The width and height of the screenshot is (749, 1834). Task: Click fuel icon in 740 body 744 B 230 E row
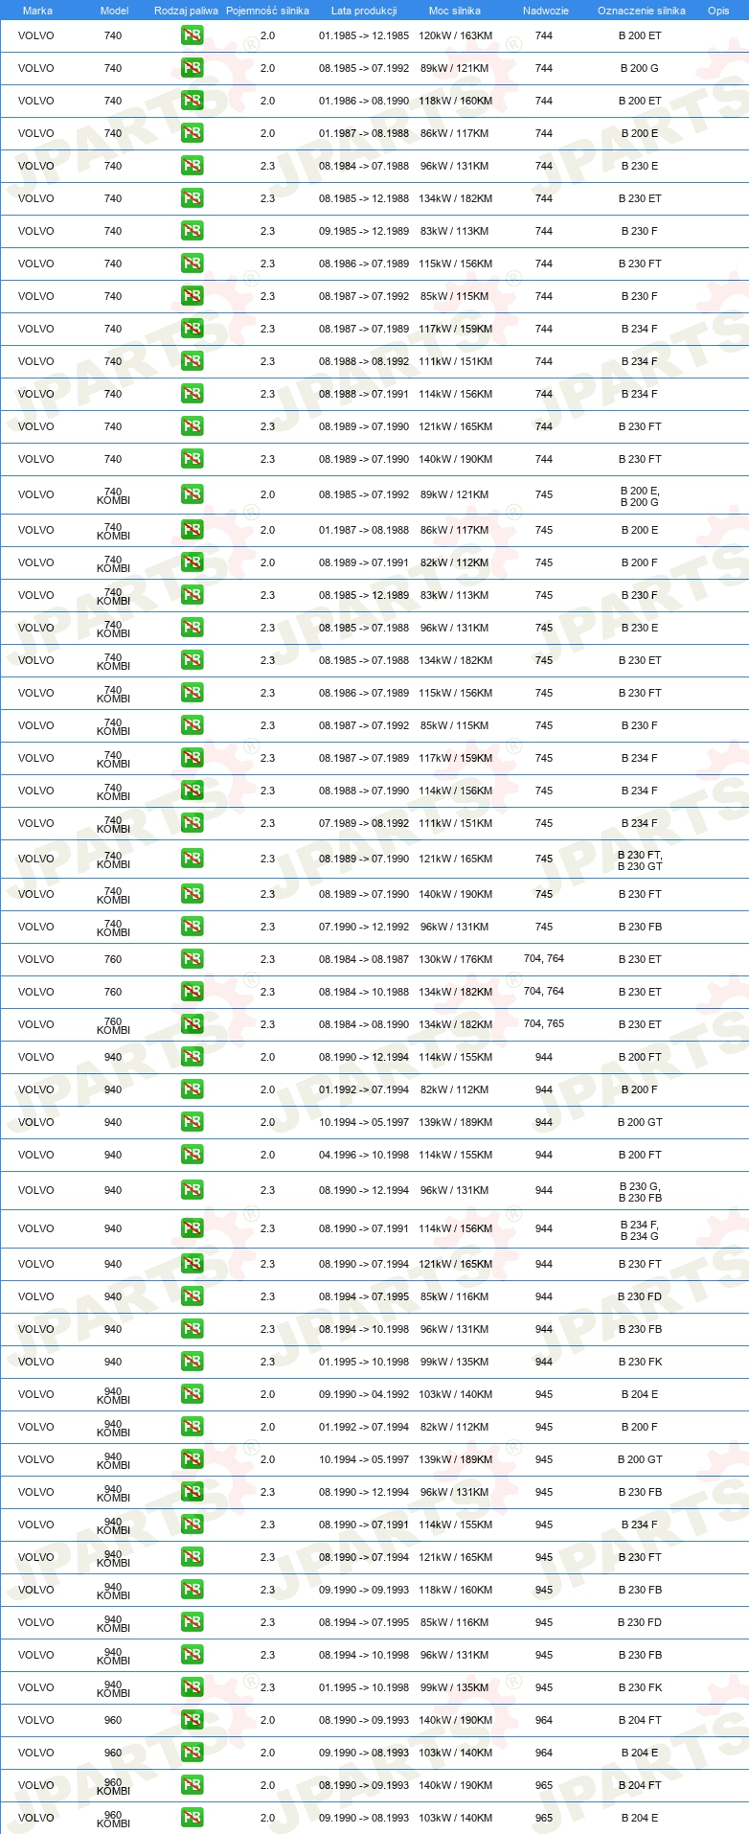pyautogui.click(x=192, y=166)
